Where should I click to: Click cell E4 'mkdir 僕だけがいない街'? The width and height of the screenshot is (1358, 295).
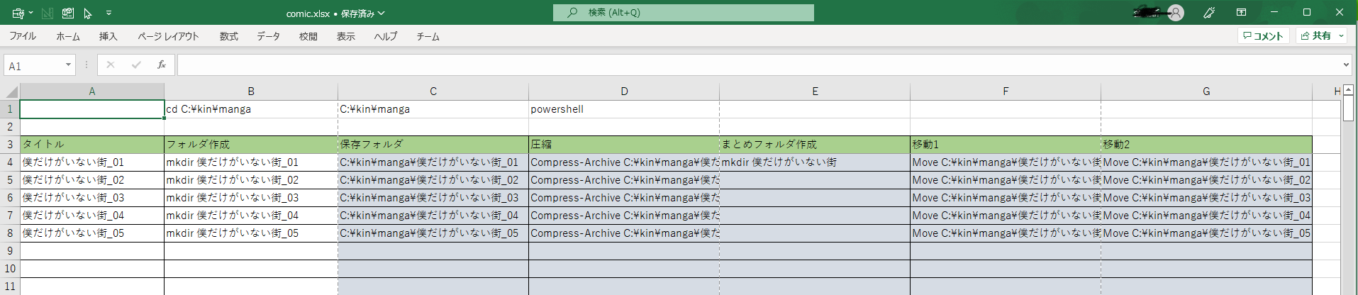pos(815,162)
